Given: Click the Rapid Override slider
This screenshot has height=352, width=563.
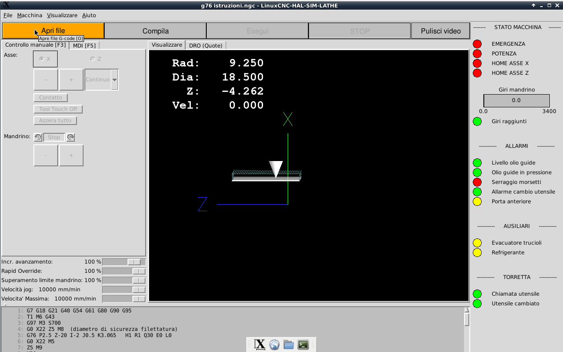Looking at the screenshot, I should pos(124,271).
